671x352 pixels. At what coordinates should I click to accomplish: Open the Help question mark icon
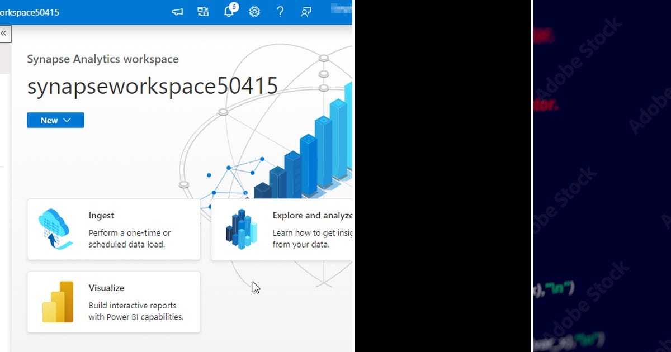coord(280,11)
